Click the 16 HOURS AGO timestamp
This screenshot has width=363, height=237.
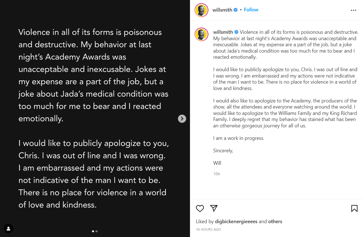point(208,230)
